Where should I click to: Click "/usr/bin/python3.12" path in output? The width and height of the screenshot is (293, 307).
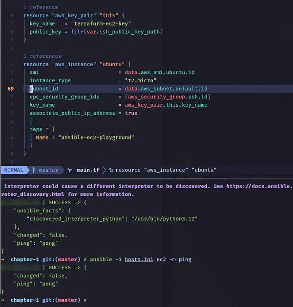coord(164,219)
